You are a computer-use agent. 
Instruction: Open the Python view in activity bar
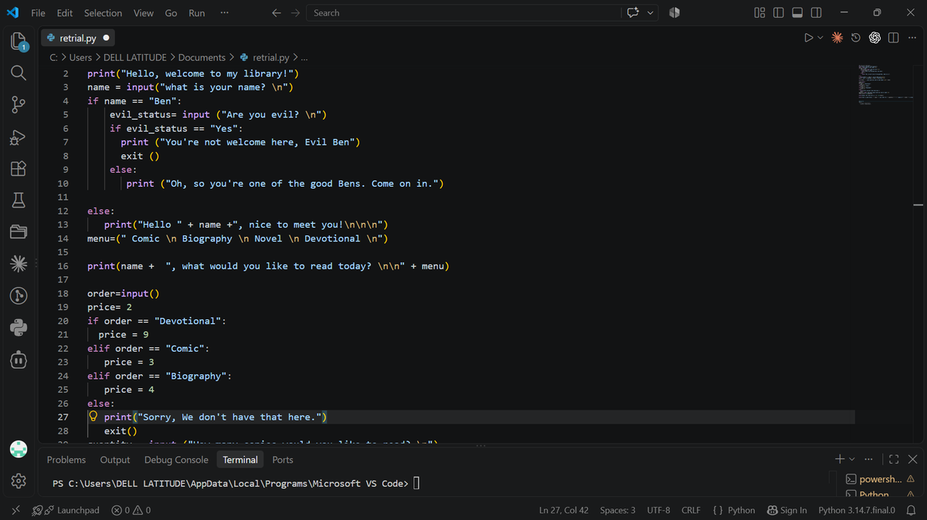coord(19,327)
